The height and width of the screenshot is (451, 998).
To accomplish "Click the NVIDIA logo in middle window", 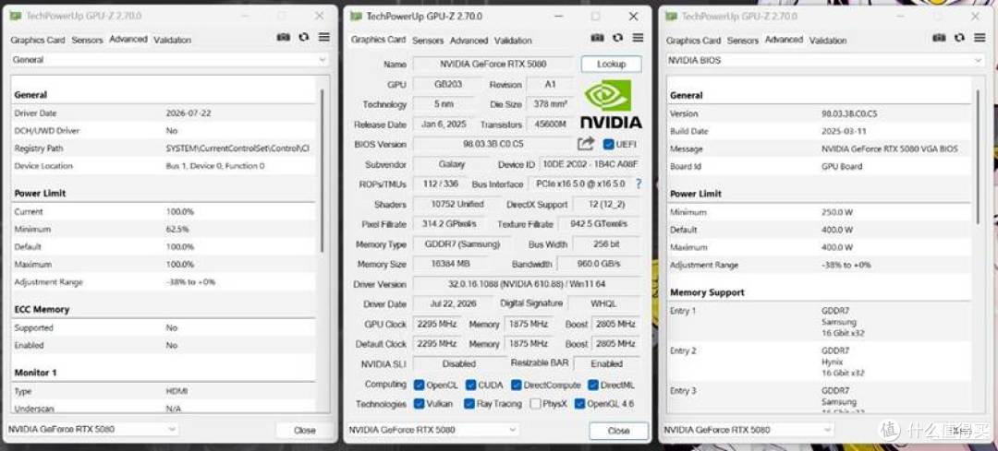I will pos(610,104).
